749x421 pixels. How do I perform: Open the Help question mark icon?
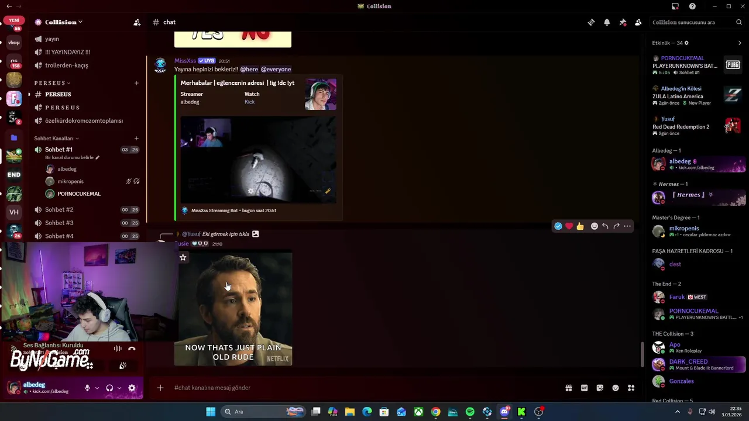point(692,6)
